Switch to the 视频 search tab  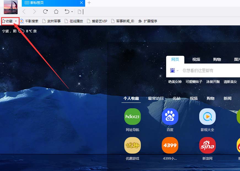pyautogui.click(x=196, y=59)
